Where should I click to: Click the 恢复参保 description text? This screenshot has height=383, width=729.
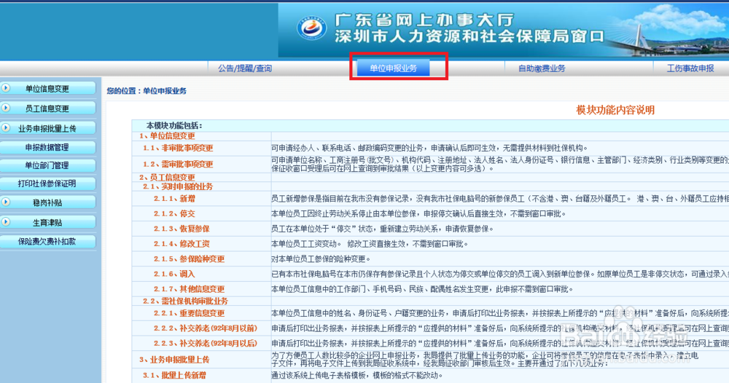[382, 229]
